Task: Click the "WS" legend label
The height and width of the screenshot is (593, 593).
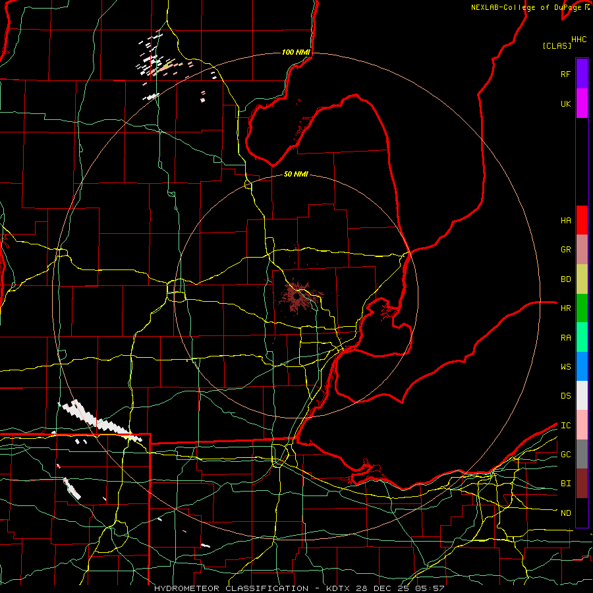Action: pos(565,367)
